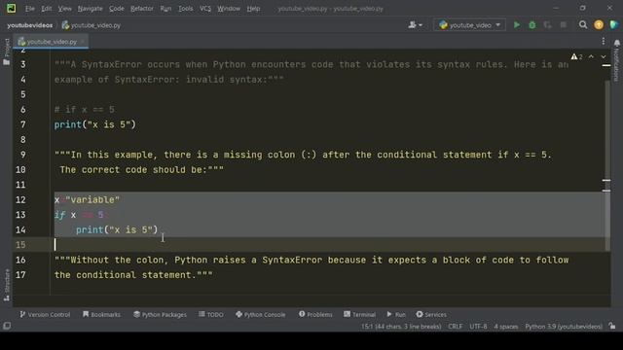Click youtubevideos project breadcrumb

pyautogui.click(x=30, y=25)
